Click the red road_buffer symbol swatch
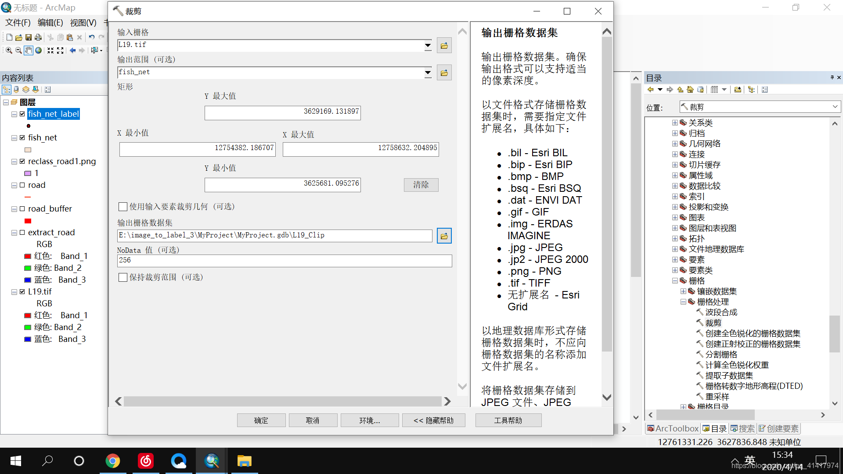 click(28, 221)
